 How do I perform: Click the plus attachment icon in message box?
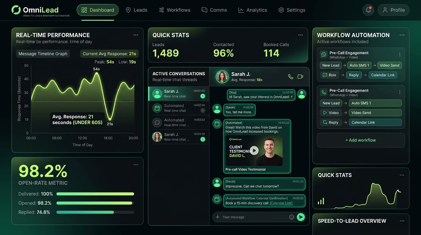(x=218, y=217)
